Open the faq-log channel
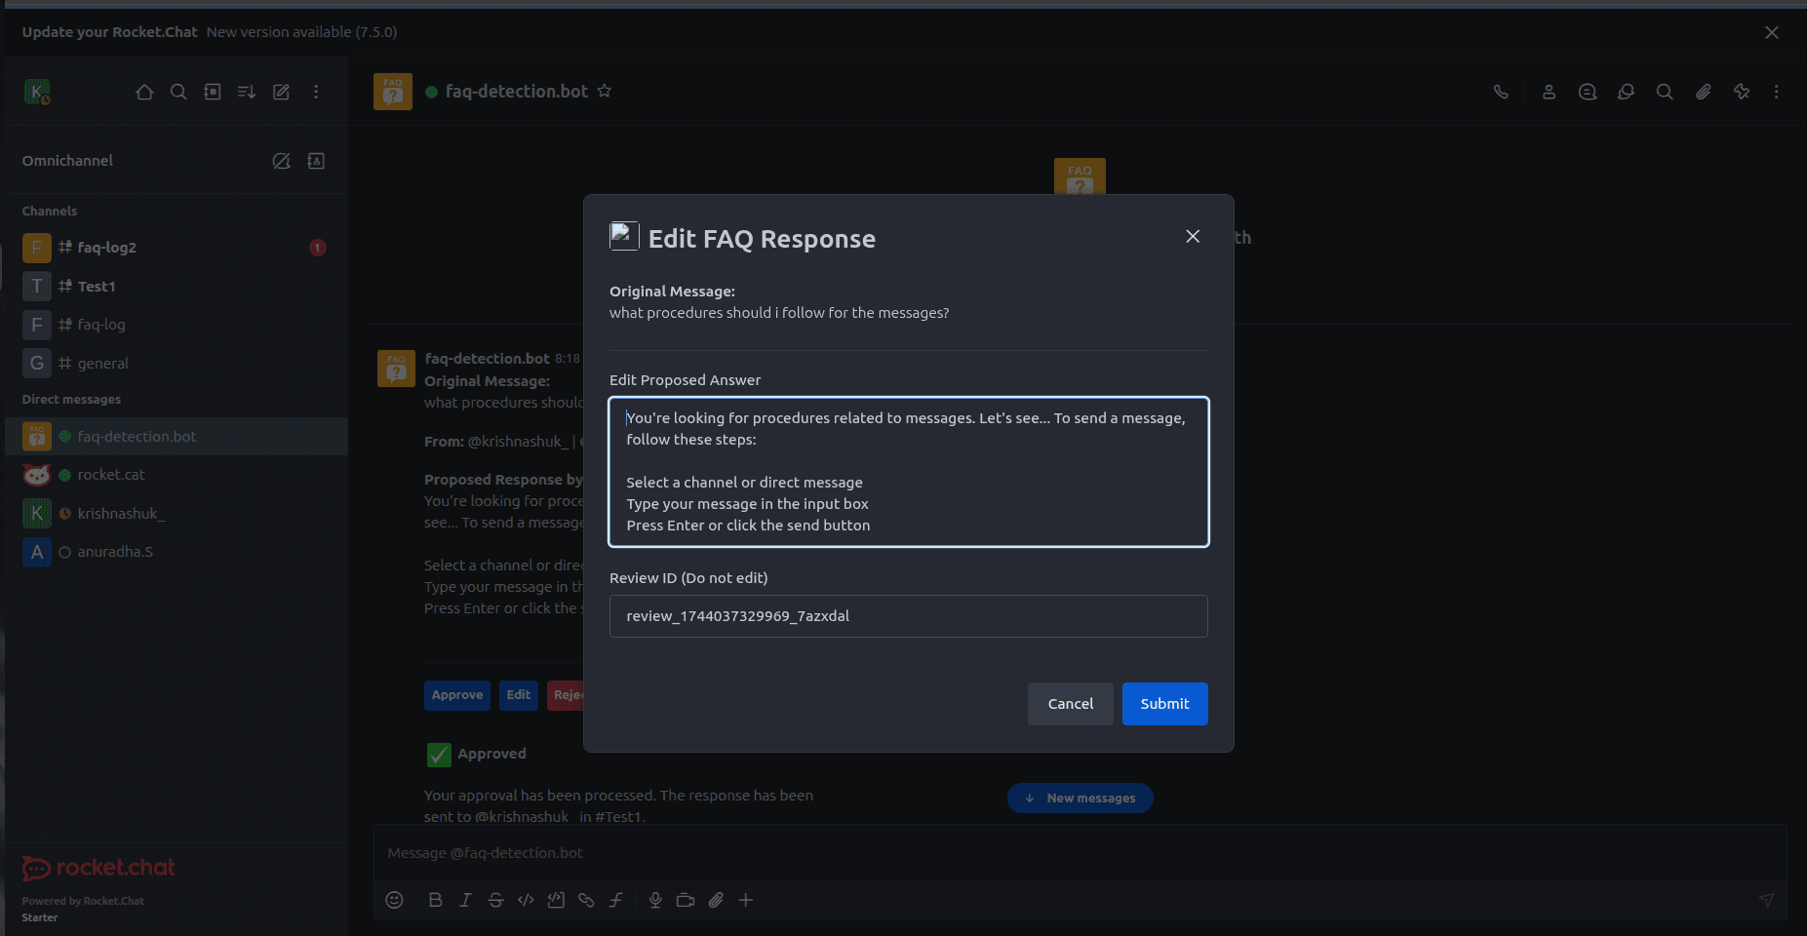This screenshot has width=1807, height=936. (176, 325)
